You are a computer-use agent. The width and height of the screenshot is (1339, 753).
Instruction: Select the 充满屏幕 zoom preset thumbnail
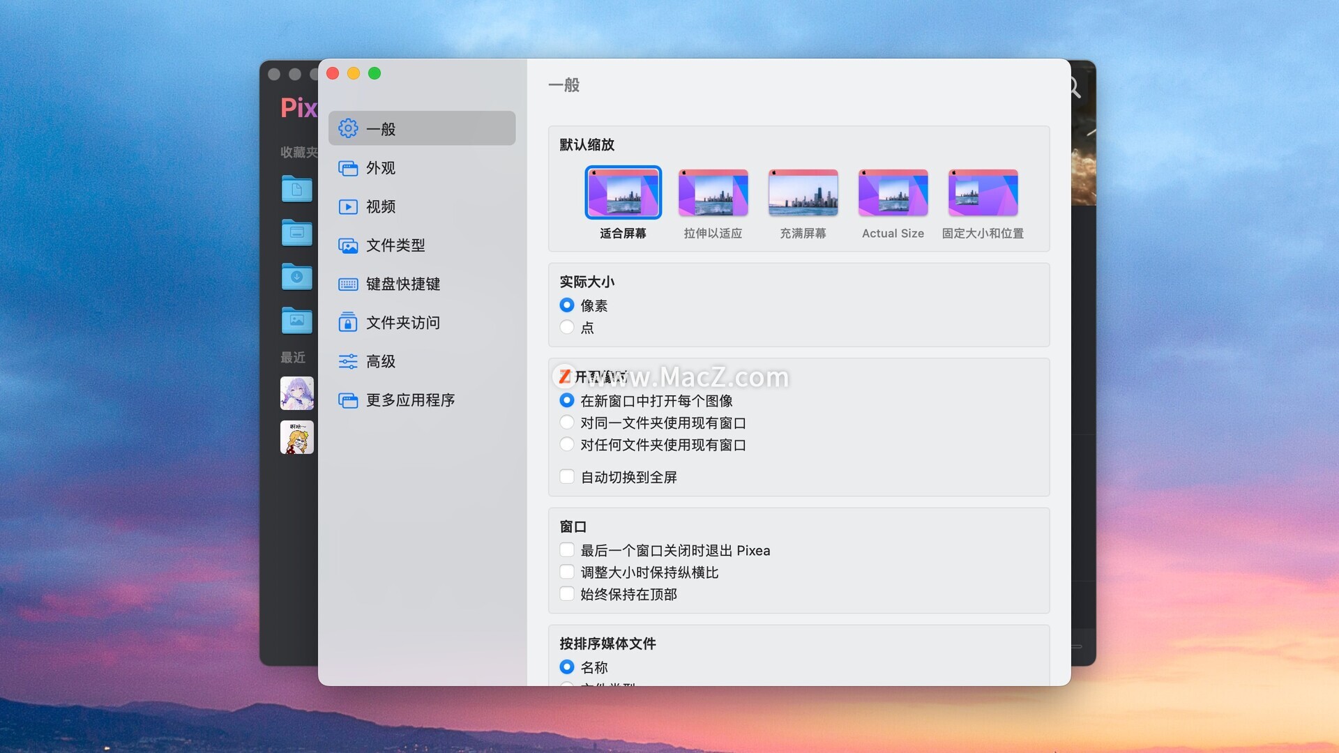(x=803, y=192)
